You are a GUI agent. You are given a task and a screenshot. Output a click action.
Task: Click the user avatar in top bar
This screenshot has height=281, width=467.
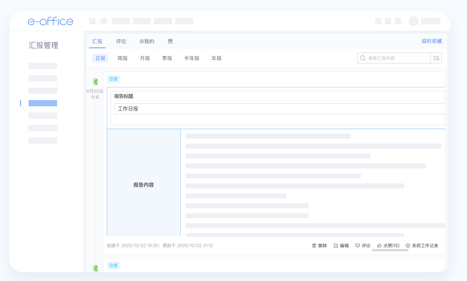[414, 21]
